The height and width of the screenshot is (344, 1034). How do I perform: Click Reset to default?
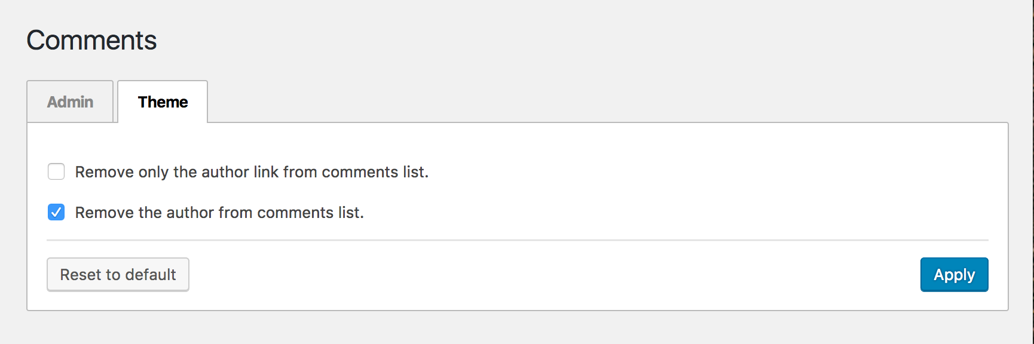[x=118, y=275]
